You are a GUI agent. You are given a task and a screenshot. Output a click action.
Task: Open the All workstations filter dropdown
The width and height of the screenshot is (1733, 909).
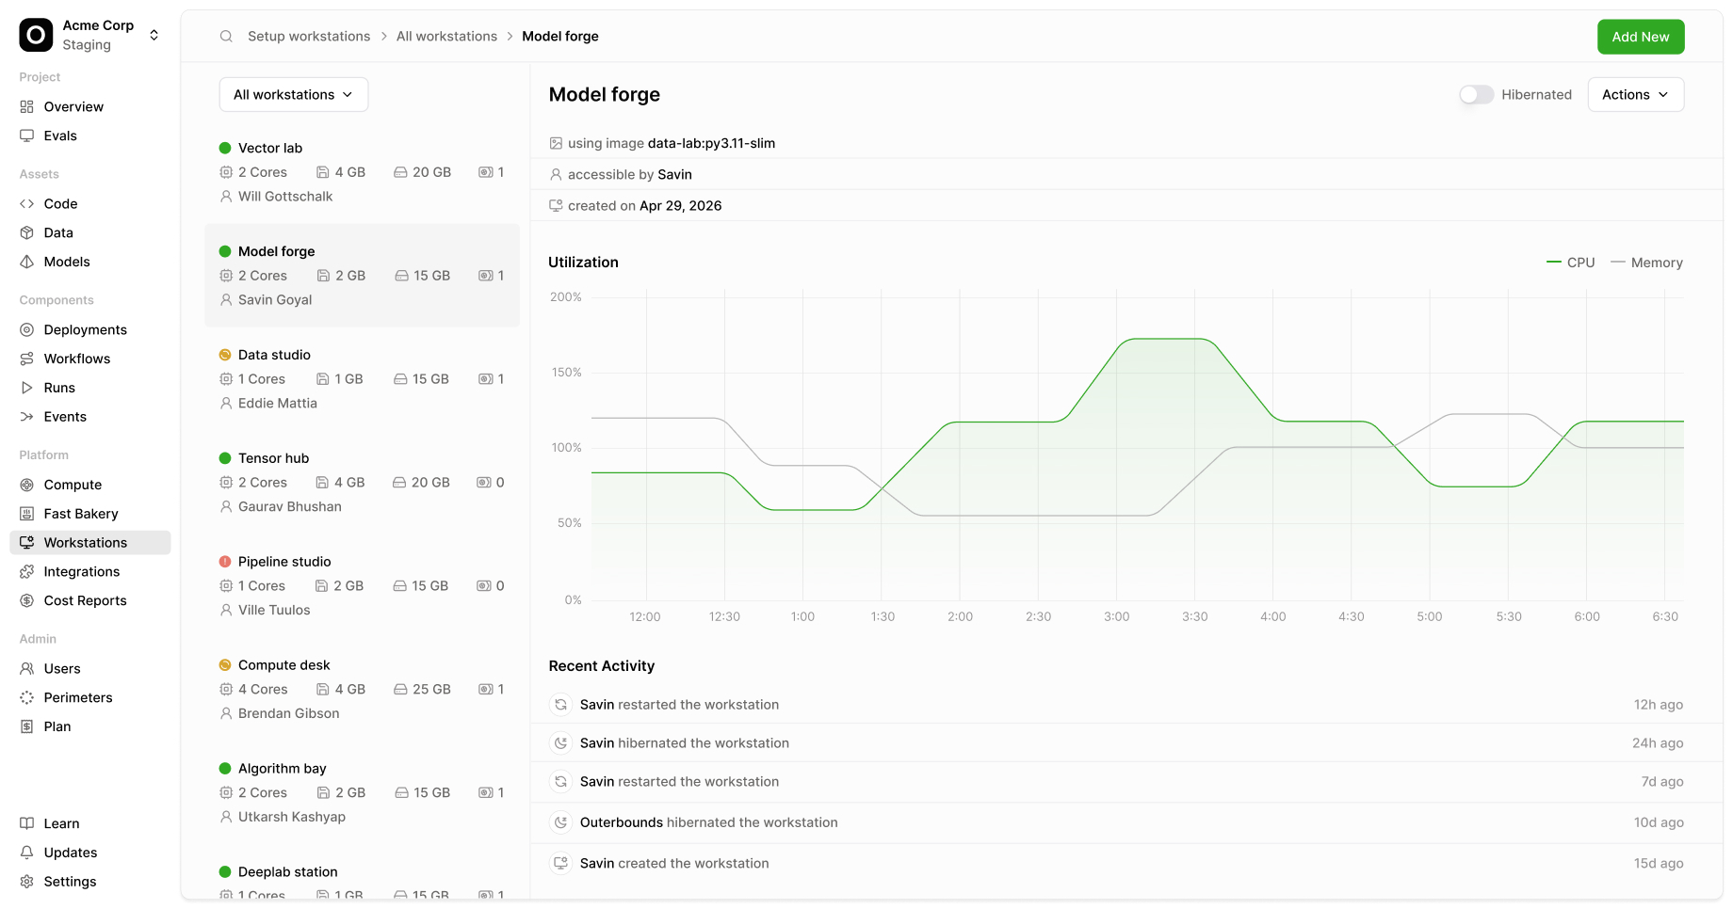pos(294,94)
